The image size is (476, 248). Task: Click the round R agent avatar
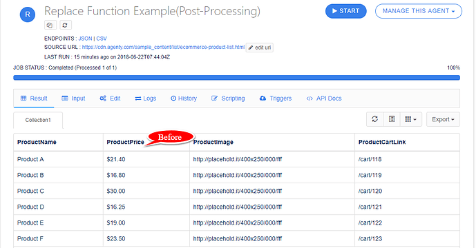(x=28, y=14)
